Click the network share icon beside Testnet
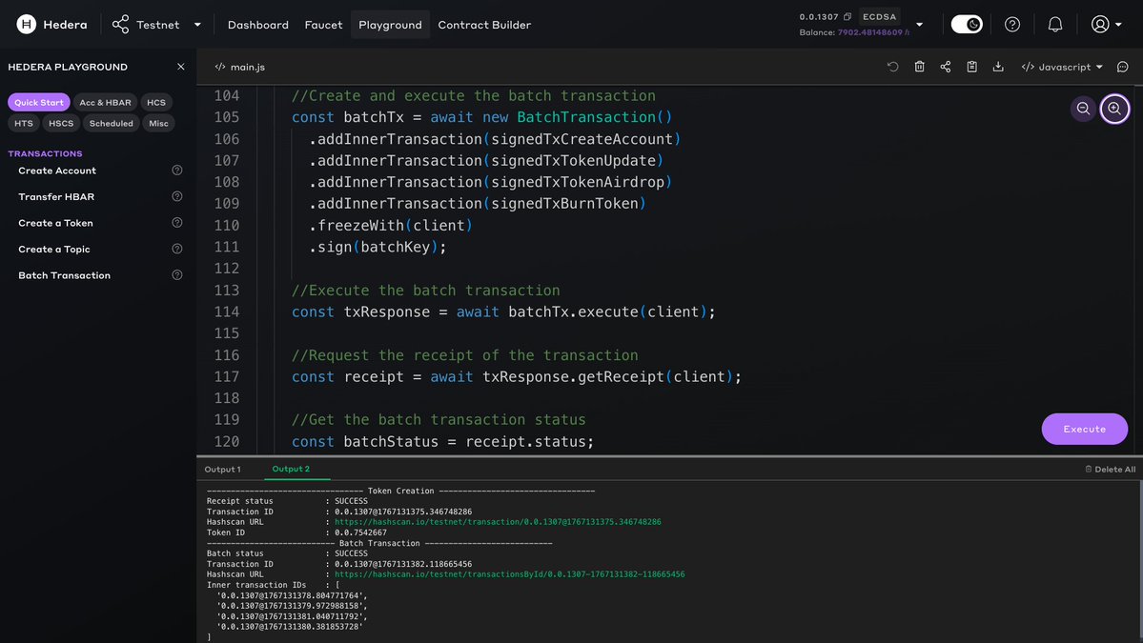This screenshot has width=1143, height=643. pyautogui.click(x=120, y=24)
